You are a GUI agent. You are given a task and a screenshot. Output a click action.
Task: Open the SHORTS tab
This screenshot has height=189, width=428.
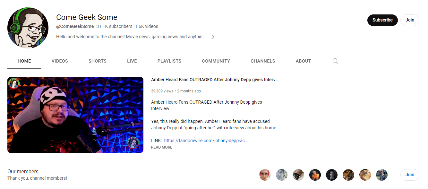tap(98, 61)
